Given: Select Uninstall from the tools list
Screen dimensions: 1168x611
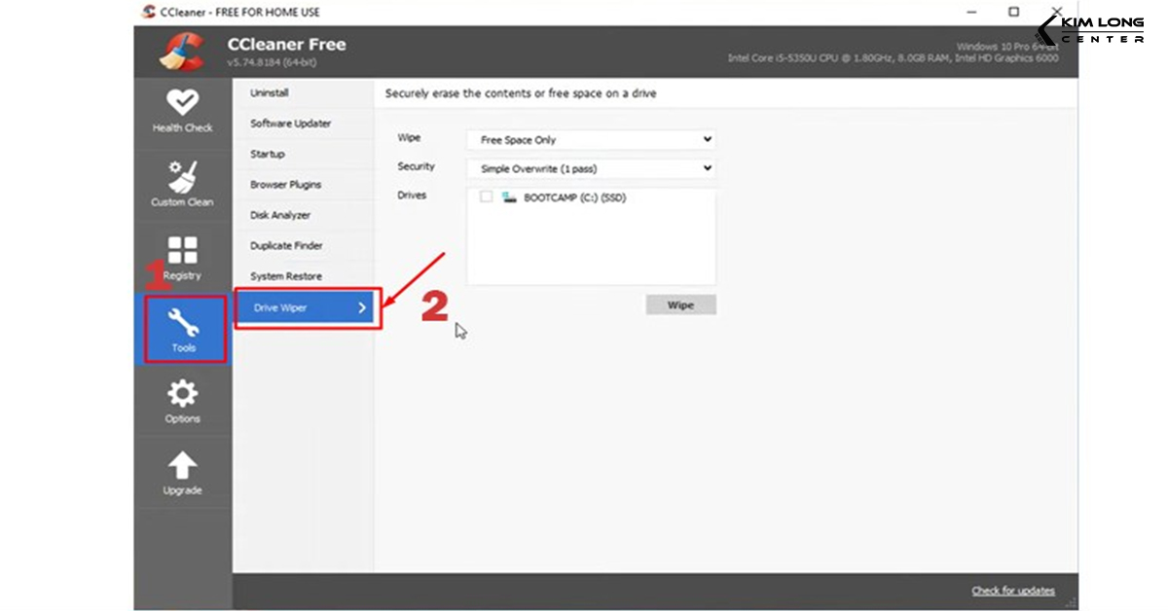Looking at the screenshot, I should (270, 93).
